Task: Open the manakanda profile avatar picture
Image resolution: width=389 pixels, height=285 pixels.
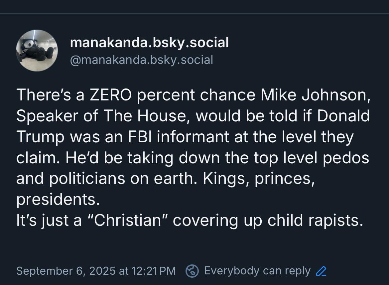Action: (x=37, y=50)
